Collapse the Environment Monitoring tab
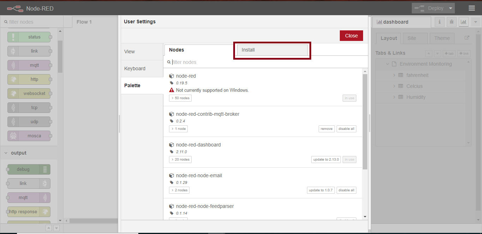Screen dimensions: 482x234 coord(387,64)
